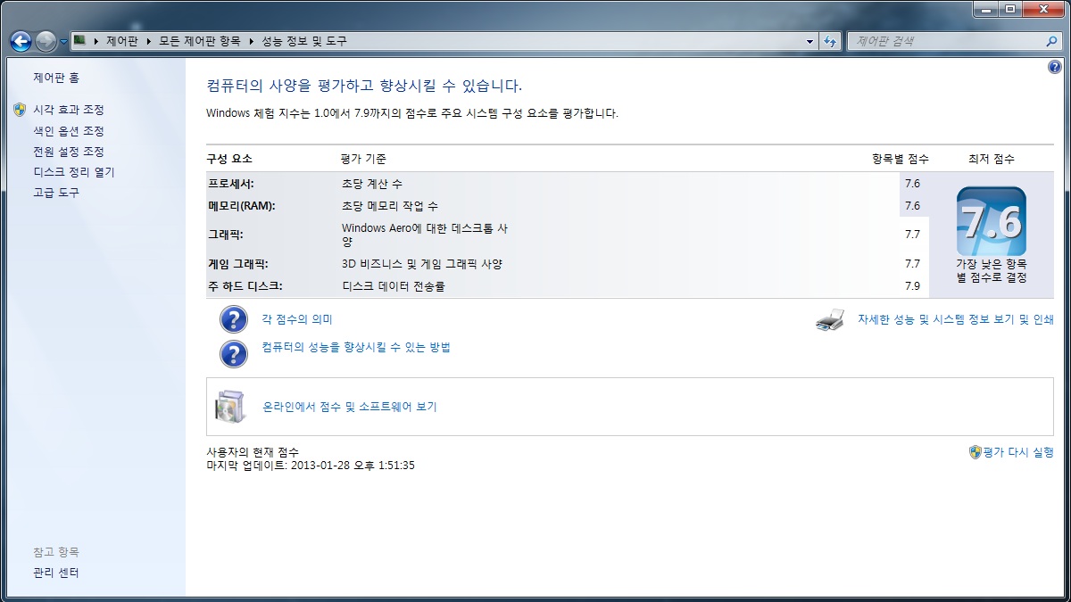Viewport: 1071px width, 602px height.
Task: Select the 메모리(RAM): row label
Action: 241,205
